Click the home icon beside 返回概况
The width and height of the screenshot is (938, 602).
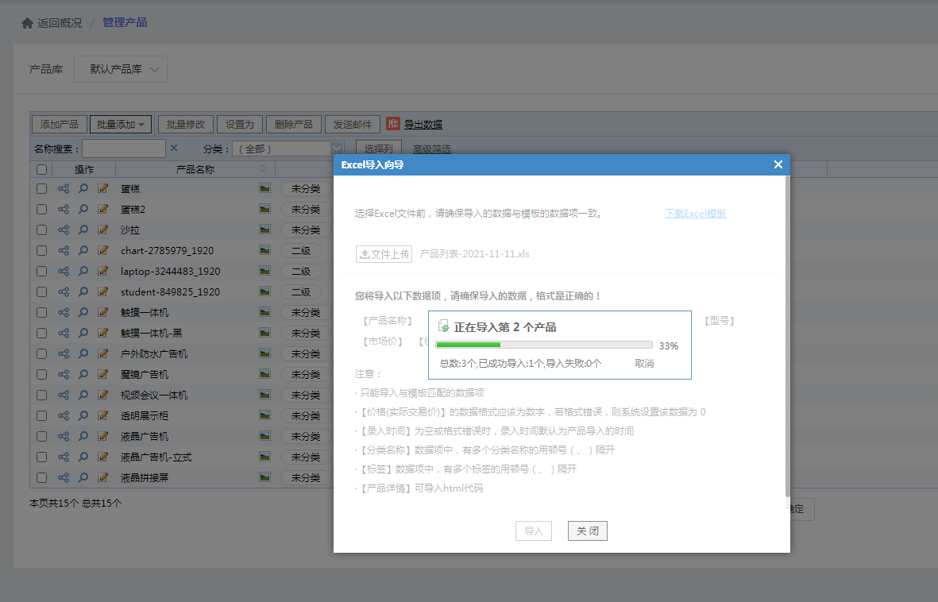point(27,23)
